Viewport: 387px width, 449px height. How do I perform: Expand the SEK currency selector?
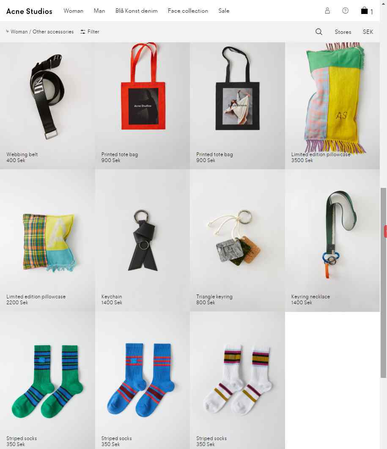(x=368, y=32)
